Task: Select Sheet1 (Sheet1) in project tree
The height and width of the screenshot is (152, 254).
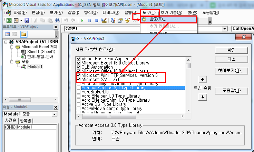Action: pos(41,52)
